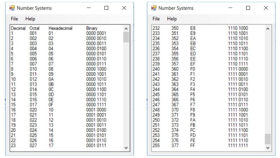Select decimal value 232

[x=156, y=28]
